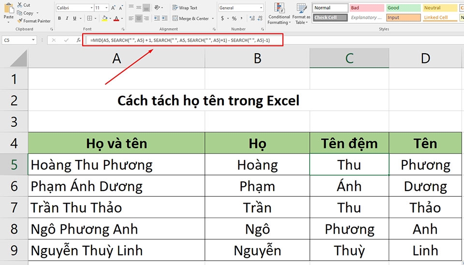The height and width of the screenshot is (265, 464).
Task: Cut the selection with the scissors icon
Action: click(x=20, y=5)
